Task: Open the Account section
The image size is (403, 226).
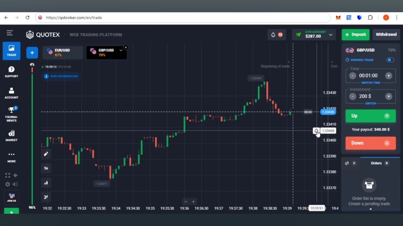Action: (x=11, y=93)
